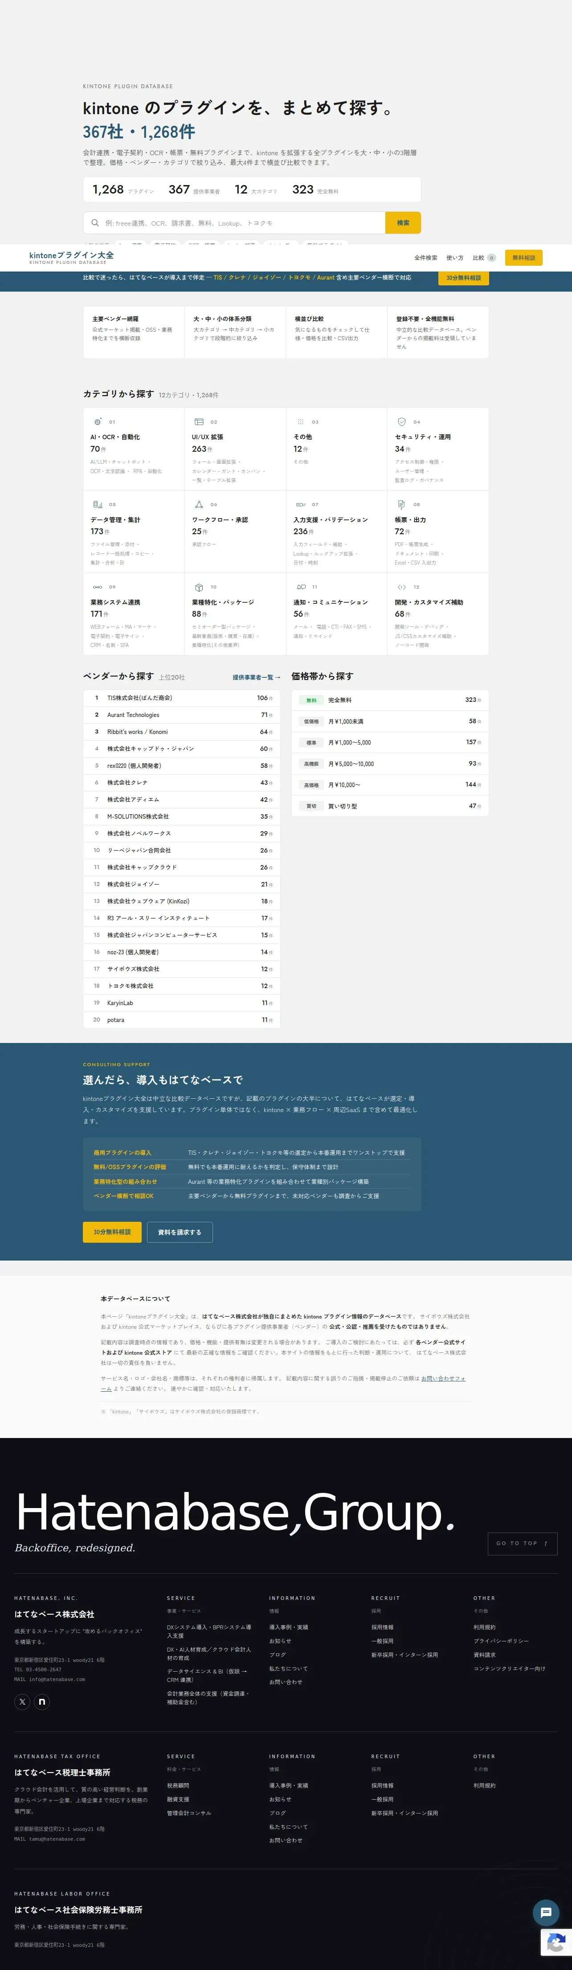Screen dimensions: 572x1970
Task: Open 融資支援 footer service link
Action: (178, 1800)
